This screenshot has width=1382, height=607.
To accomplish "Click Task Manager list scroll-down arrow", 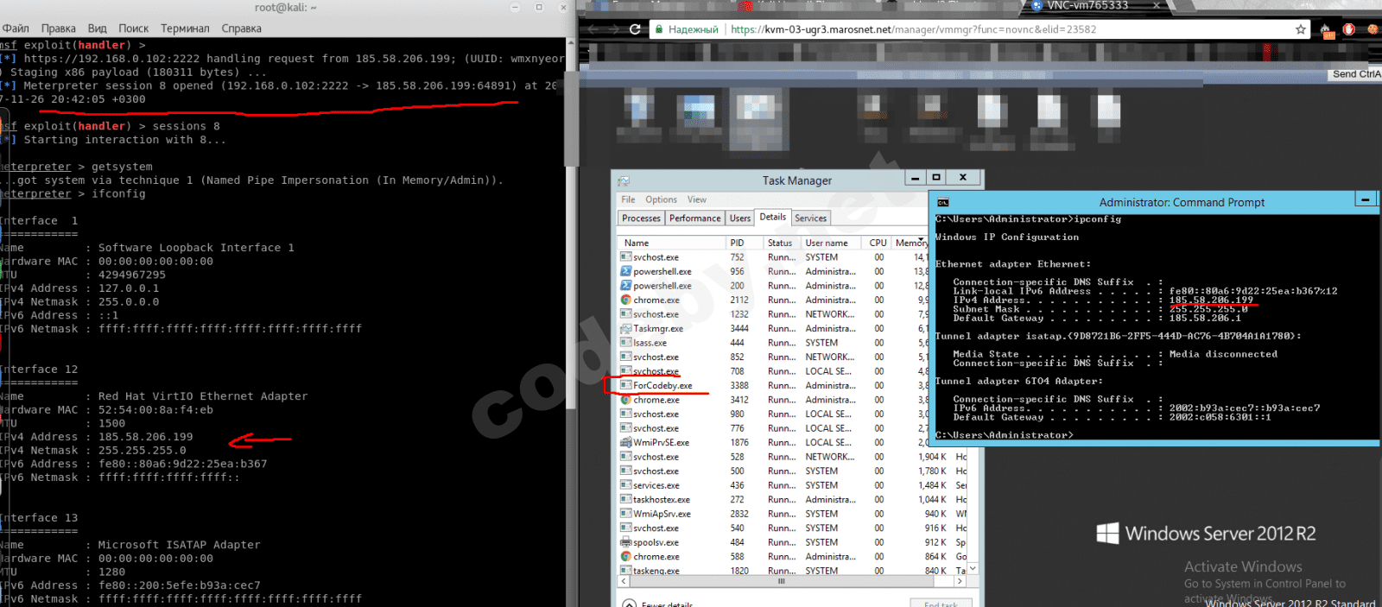I will point(973,568).
